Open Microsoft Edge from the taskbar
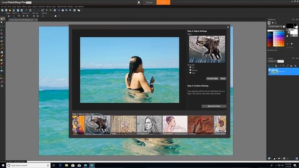The height and width of the screenshot is (168, 299). point(60,165)
